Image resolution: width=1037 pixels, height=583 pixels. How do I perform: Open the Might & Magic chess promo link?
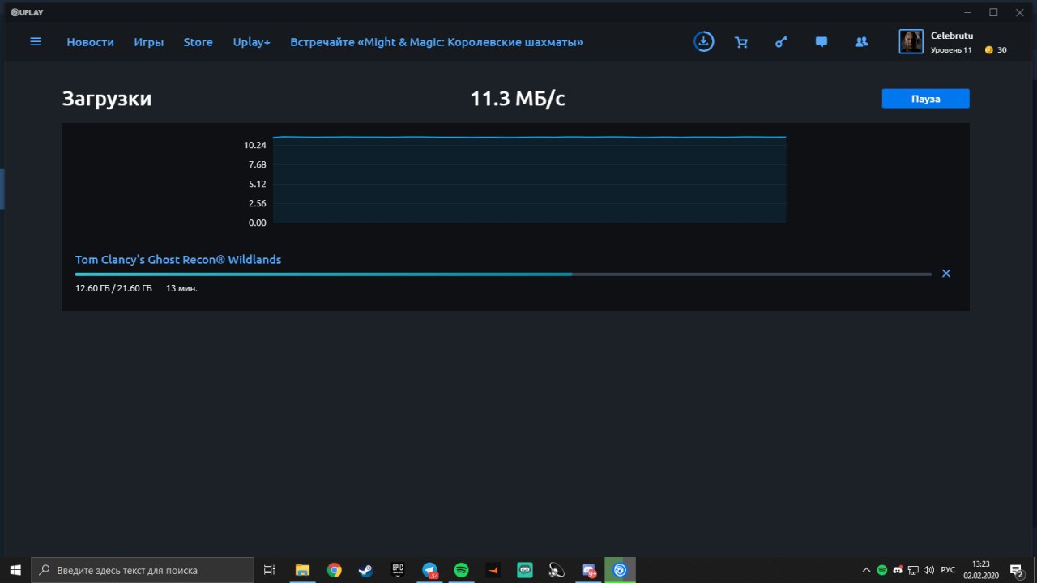point(437,42)
